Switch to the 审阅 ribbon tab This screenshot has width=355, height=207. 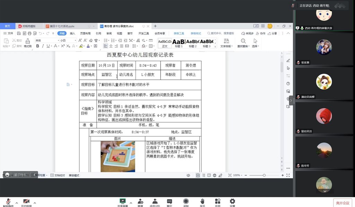click(x=109, y=34)
